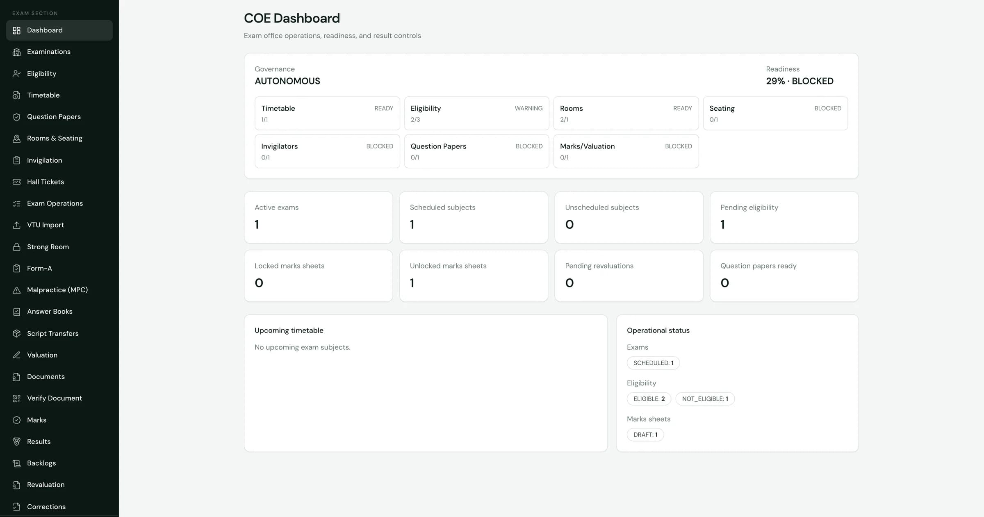Click the ELIGIBLE: 2 status pill

(x=649, y=399)
